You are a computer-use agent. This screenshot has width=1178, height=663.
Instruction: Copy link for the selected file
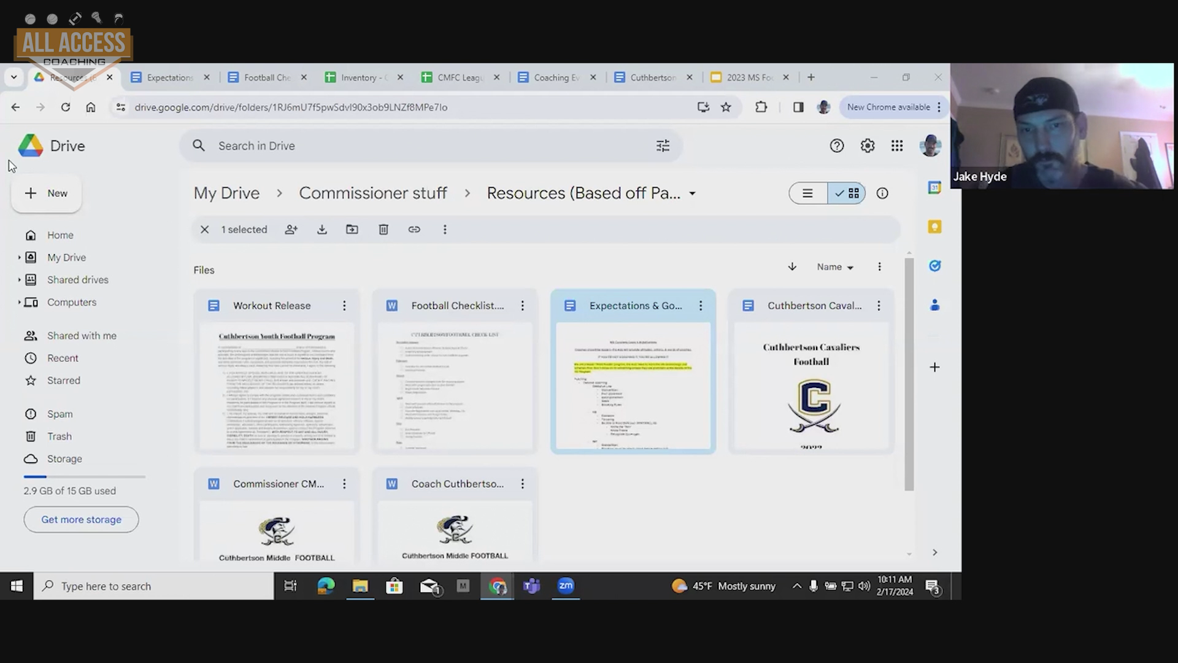click(414, 230)
